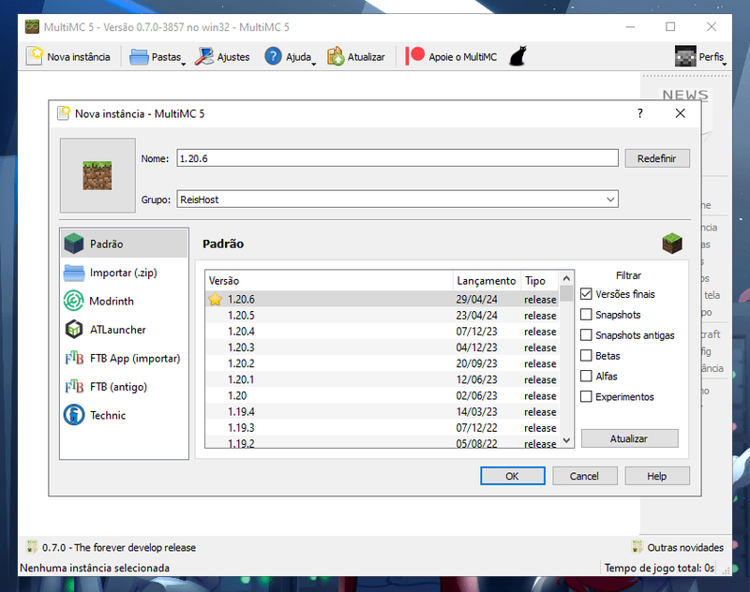Click the grass block instance icon
The height and width of the screenshot is (592, 750).
[97, 175]
